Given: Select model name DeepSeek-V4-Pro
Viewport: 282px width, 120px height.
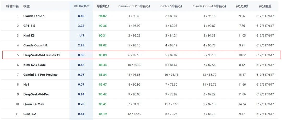Looking at the screenshot, I should click(36, 94).
